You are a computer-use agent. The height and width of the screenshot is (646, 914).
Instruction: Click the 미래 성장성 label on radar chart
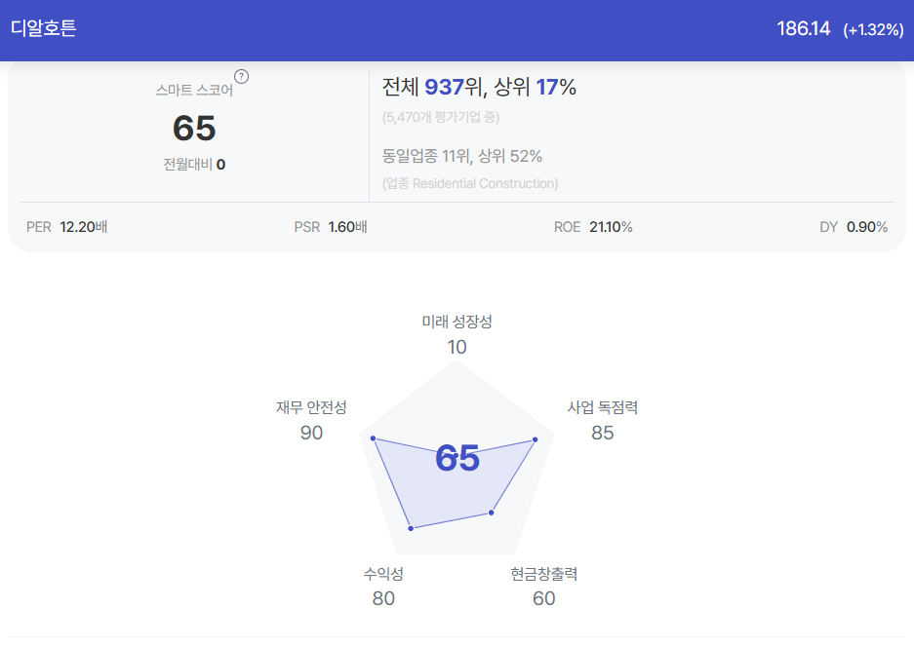pyautogui.click(x=457, y=322)
